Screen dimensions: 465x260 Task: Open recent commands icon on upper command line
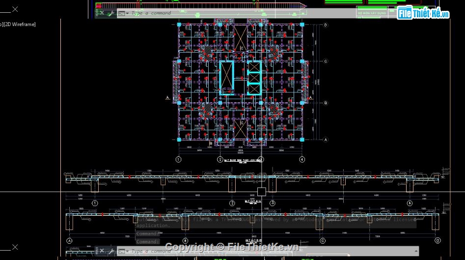click(121, 13)
